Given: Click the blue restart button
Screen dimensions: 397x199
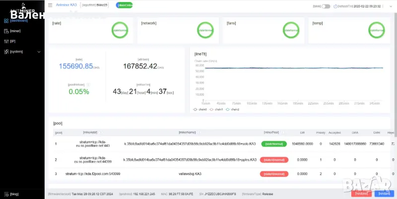Looking at the screenshot, I should 384,194.
